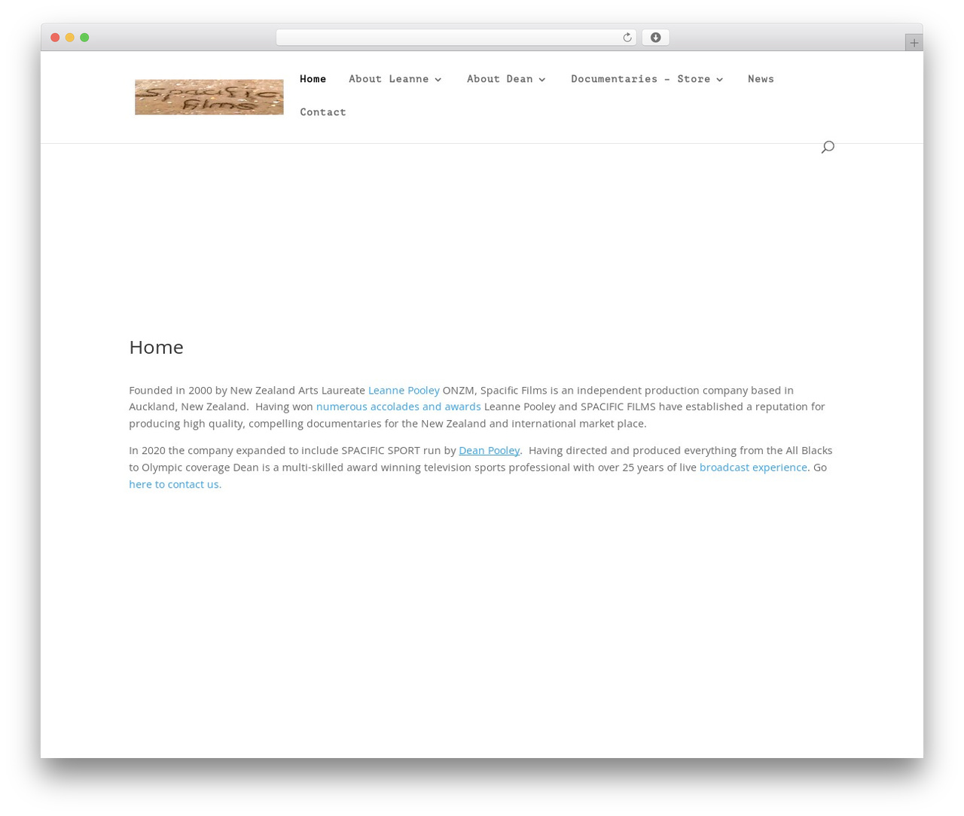Follow the Dean Pooley link

coord(490,450)
